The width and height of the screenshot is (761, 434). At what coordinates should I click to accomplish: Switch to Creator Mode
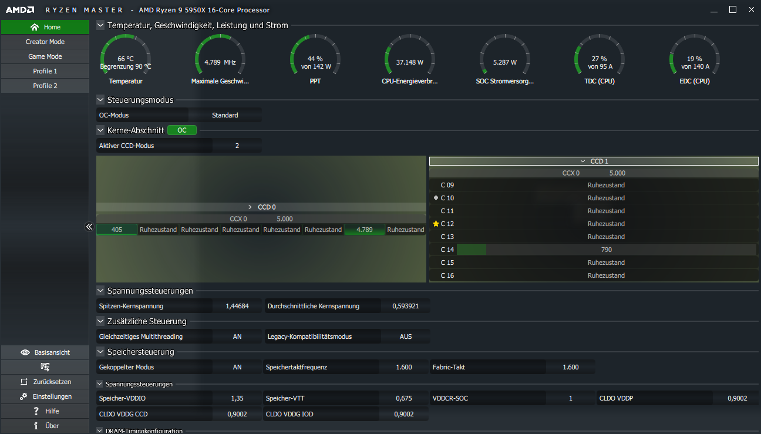click(x=45, y=42)
